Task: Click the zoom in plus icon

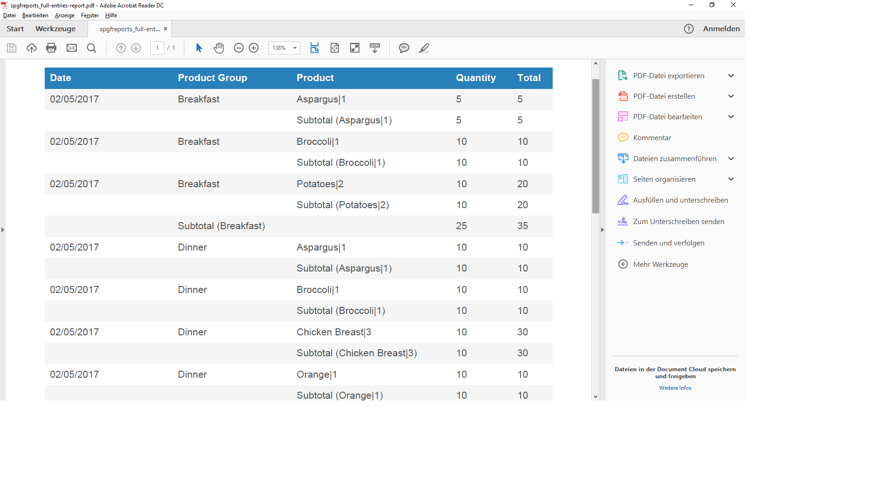Action: coord(254,48)
